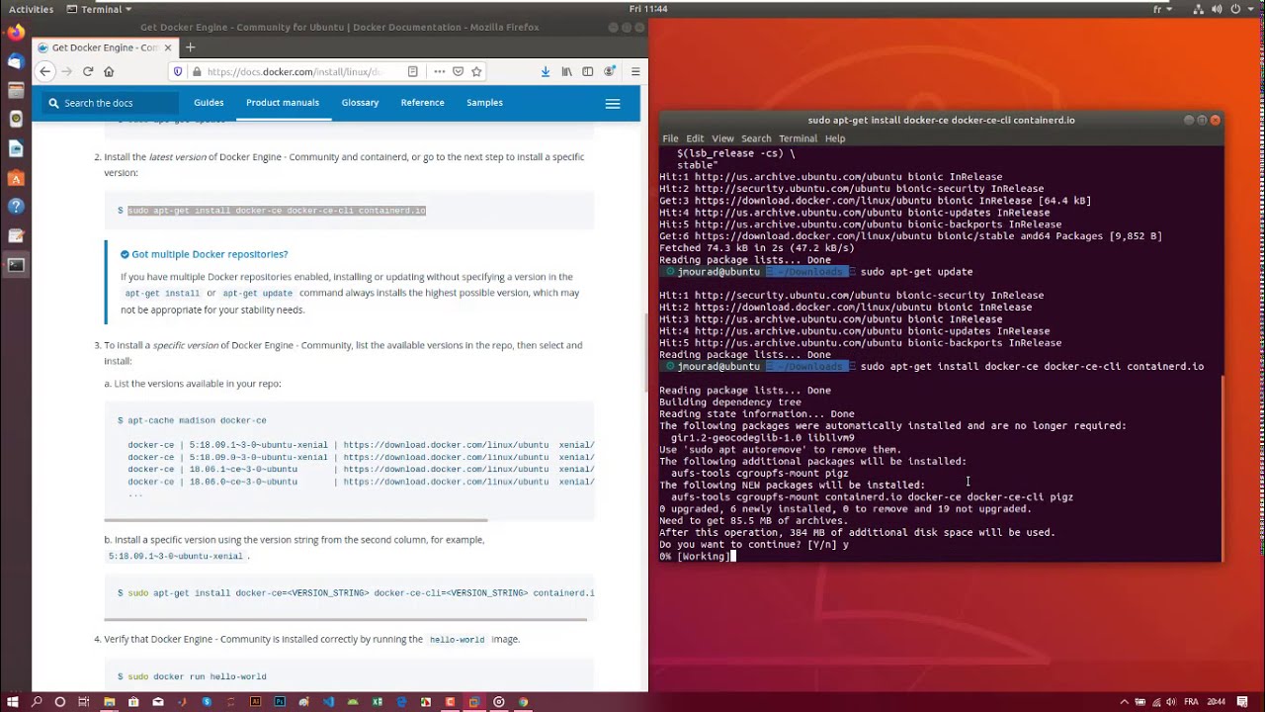
Task: Open the Windows Start menu
Action: (x=12, y=702)
